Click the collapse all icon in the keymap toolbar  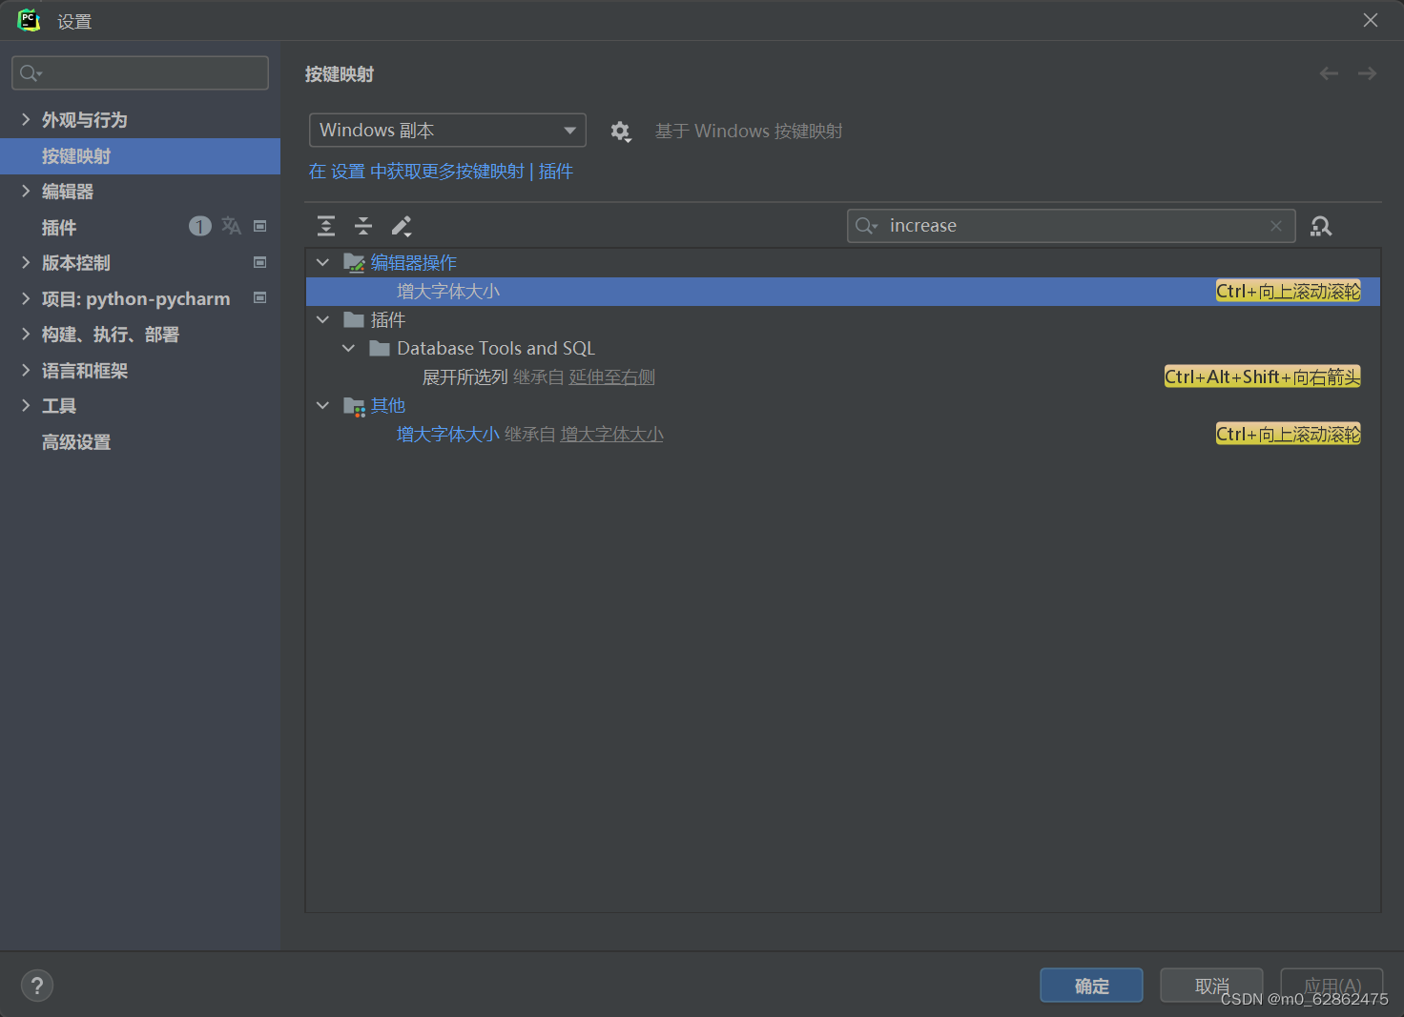(x=363, y=226)
